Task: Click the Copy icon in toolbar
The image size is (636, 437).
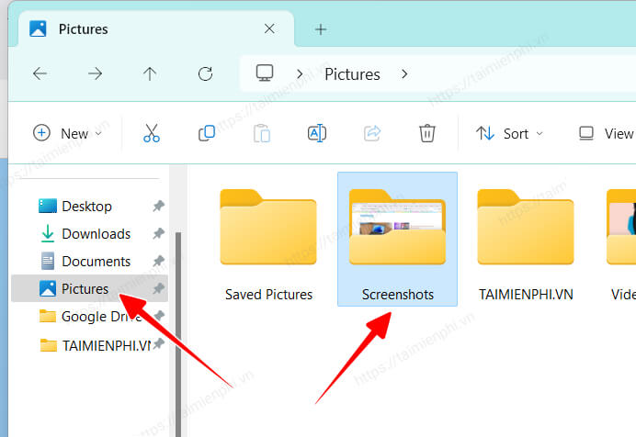Action: pyautogui.click(x=207, y=133)
